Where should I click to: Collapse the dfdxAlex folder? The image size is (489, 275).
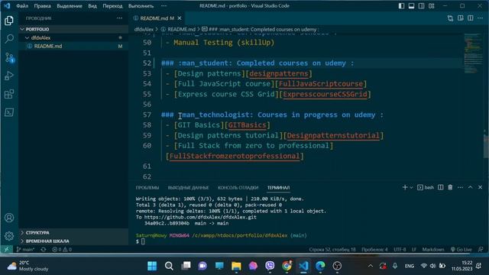click(x=28, y=37)
